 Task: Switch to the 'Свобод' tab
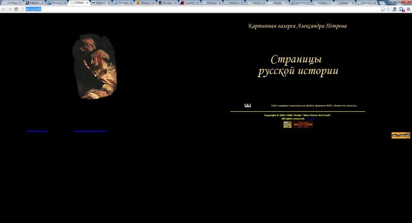tap(11, 3)
